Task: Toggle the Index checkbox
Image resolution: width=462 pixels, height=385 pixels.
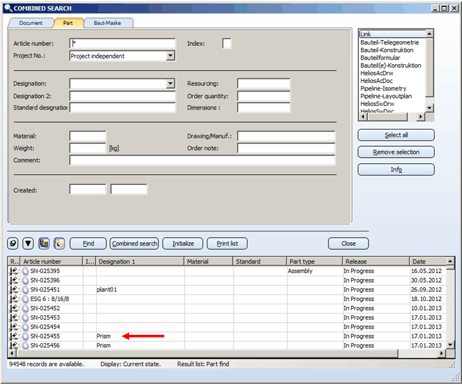Action: 227,44
